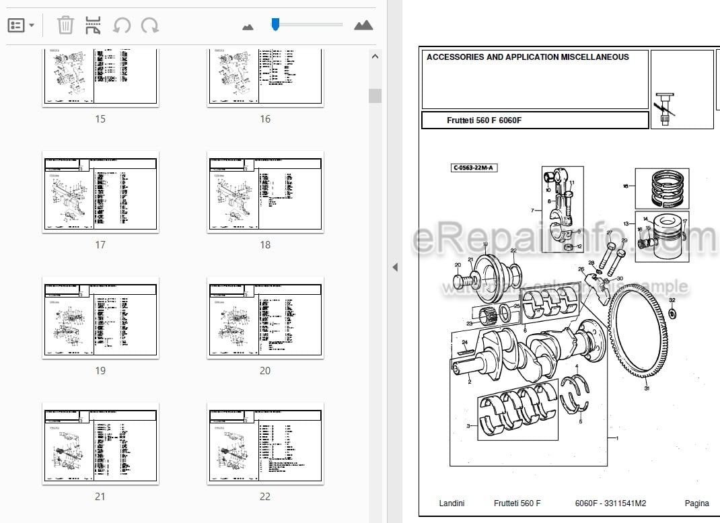Reduce thumbnail size with small mountain icon
Screen dimensions: 720x523
point(248,27)
